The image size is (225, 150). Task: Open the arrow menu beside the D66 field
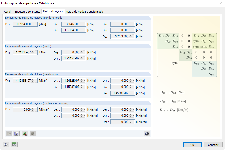pos(36,81)
